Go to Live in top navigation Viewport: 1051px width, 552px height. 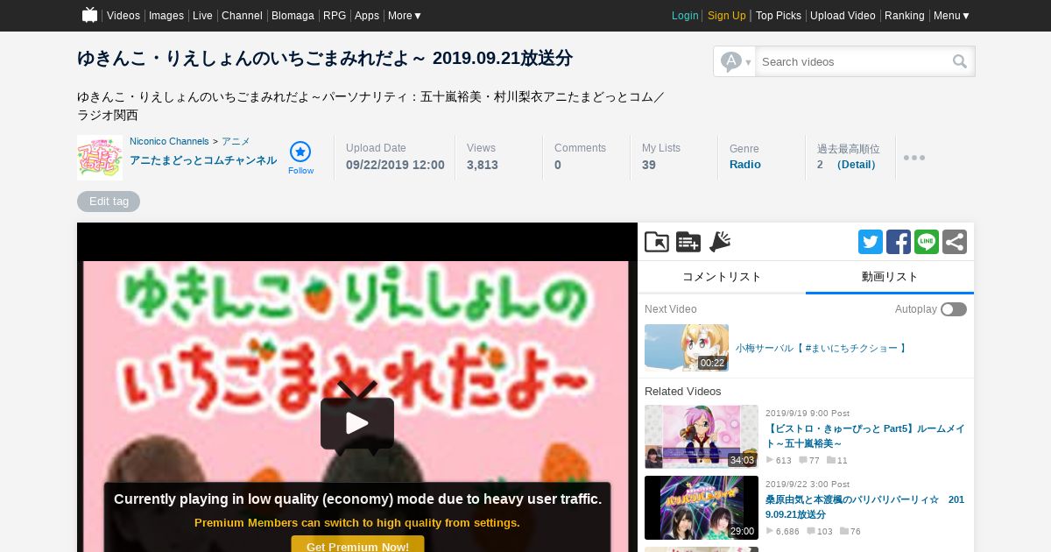click(x=202, y=16)
